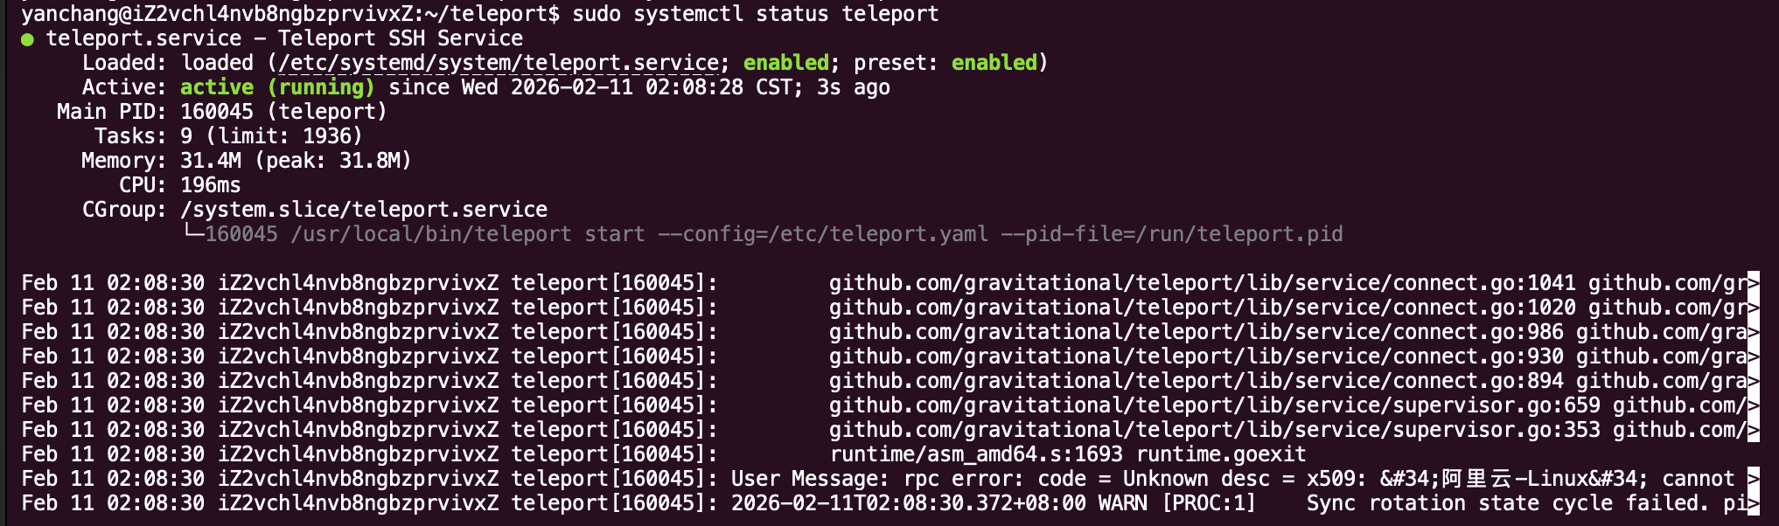Screen dimensions: 1779x526
Task: Click the green "active (running)" status text
Action: pyautogui.click(x=276, y=87)
